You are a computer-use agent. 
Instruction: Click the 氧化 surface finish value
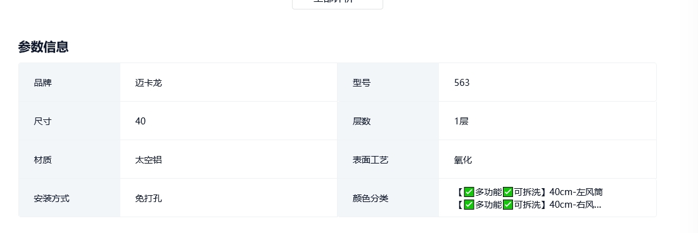[463, 160]
